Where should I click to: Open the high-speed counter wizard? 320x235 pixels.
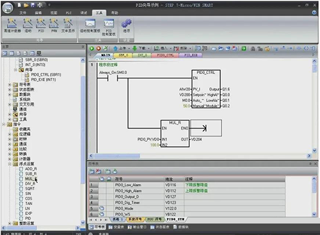coord(12,25)
